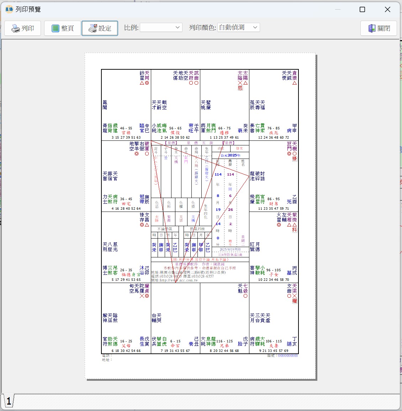The height and width of the screenshot is (411, 402).
Task: Click the blue 0000000000 number below chart
Action: pyautogui.click(x=288, y=356)
